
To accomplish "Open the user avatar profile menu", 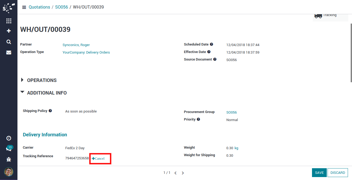I will tap(9, 172).
